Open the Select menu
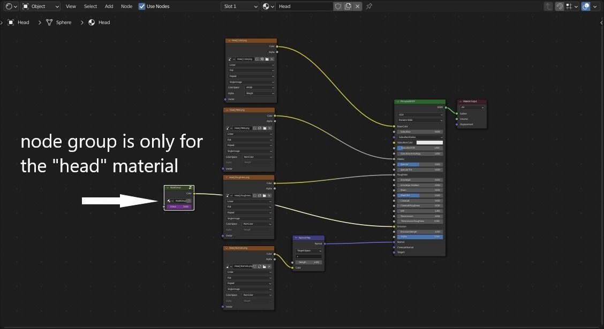The height and width of the screenshot is (329, 604). 90,6
